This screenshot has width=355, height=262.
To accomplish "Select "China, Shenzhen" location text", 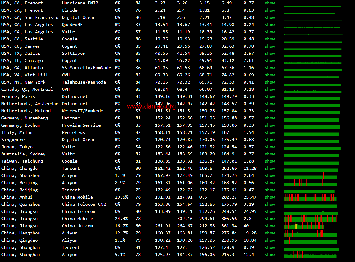I will (21, 176).
